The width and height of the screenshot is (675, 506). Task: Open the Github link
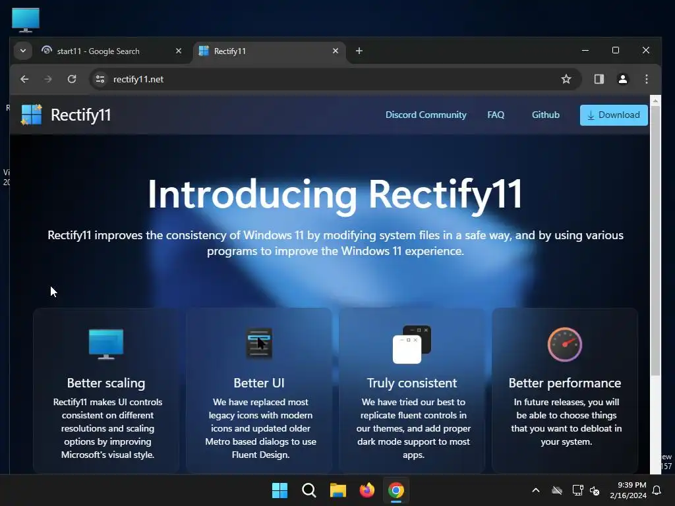[x=545, y=115]
